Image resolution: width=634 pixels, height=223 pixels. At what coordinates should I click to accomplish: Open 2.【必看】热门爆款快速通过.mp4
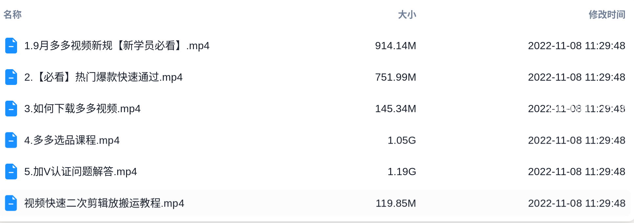103,77
